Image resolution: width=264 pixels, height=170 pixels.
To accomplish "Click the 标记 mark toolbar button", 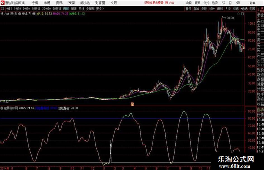I will (x=236, y=9).
